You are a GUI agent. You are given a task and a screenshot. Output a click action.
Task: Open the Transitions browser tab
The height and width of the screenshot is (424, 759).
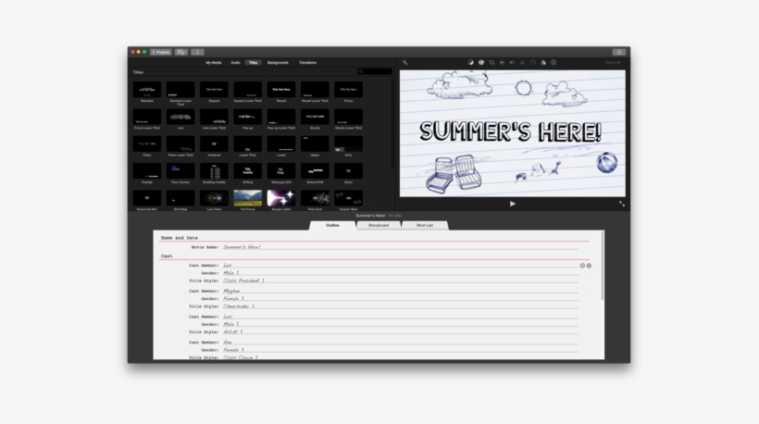[307, 62]
